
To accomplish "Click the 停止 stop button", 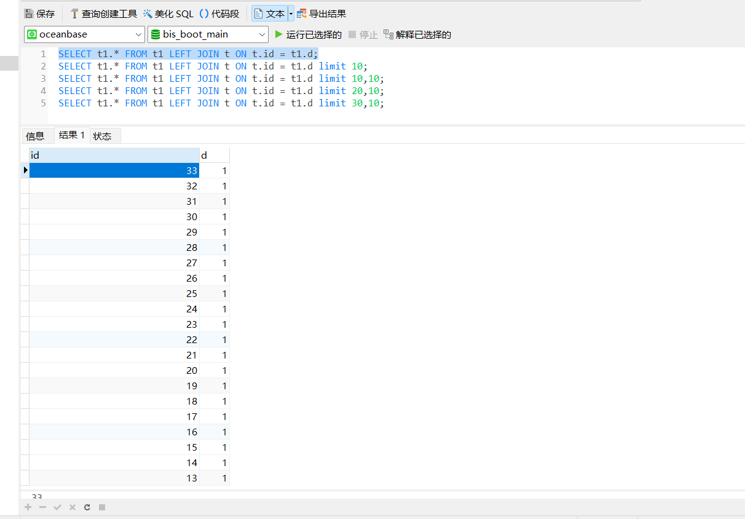I will 363,34.
